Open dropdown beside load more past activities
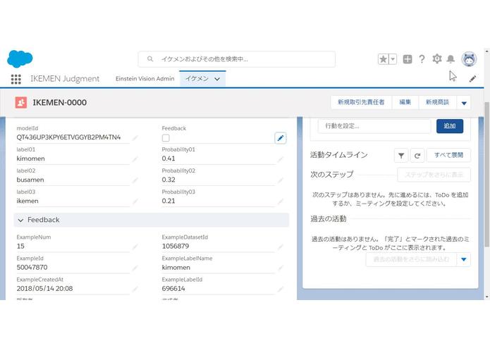The width and height of the screenshot is (490, 348). pos(464,259)
